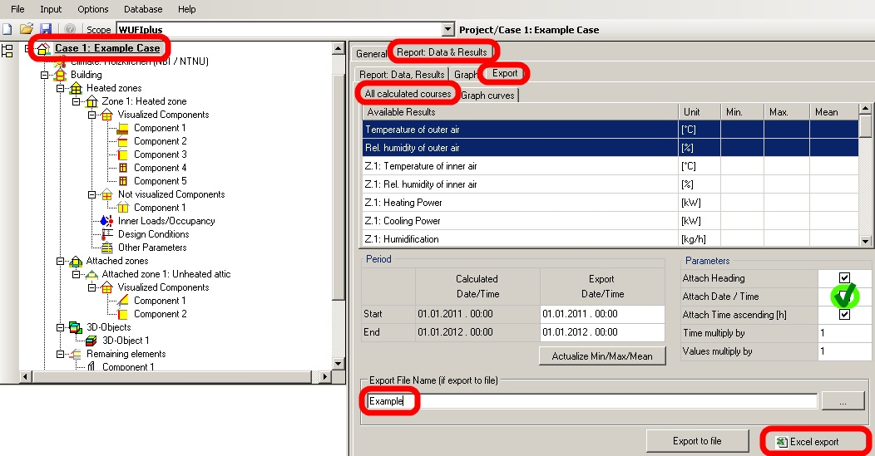Image resolution: width=875 pixels, height=456 pixels.
Task: Toggle the Attach Heading checkbox
Action: click(x=844, y=277)
